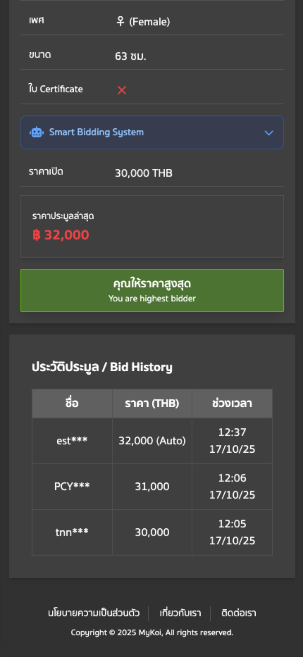Screen dimensions: 303x657
Task: Click the female gender symbol icon
Action: (x=120, y=21)
